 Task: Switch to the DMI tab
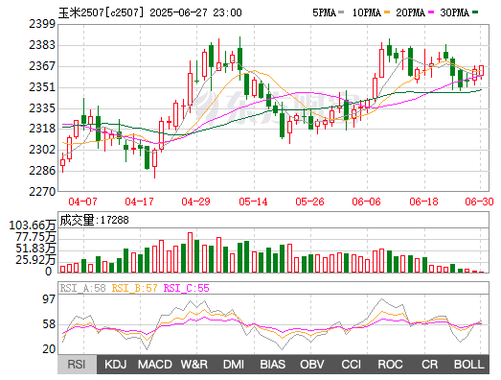click(x=234, y=365)
